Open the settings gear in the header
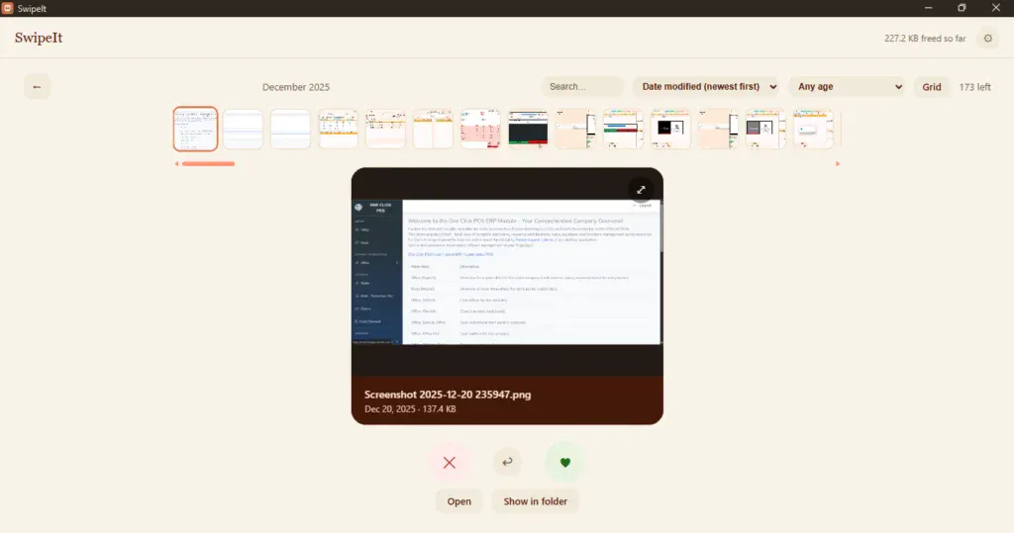 click(x=987, y=39)
